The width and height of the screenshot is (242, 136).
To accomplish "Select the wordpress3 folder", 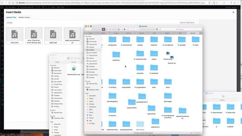I will [x=112, y=41].
